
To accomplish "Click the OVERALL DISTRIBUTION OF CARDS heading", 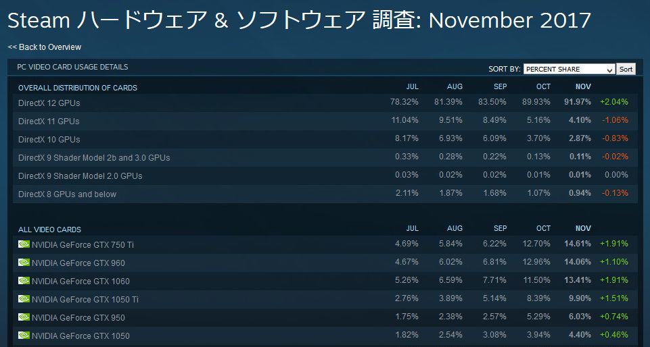I will [78, 88].
